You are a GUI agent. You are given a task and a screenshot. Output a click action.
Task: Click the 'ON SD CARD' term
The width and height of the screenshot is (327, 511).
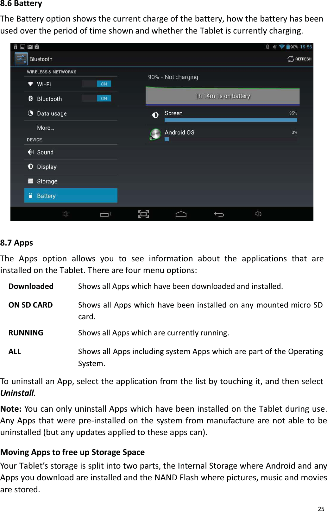(31, 305)
